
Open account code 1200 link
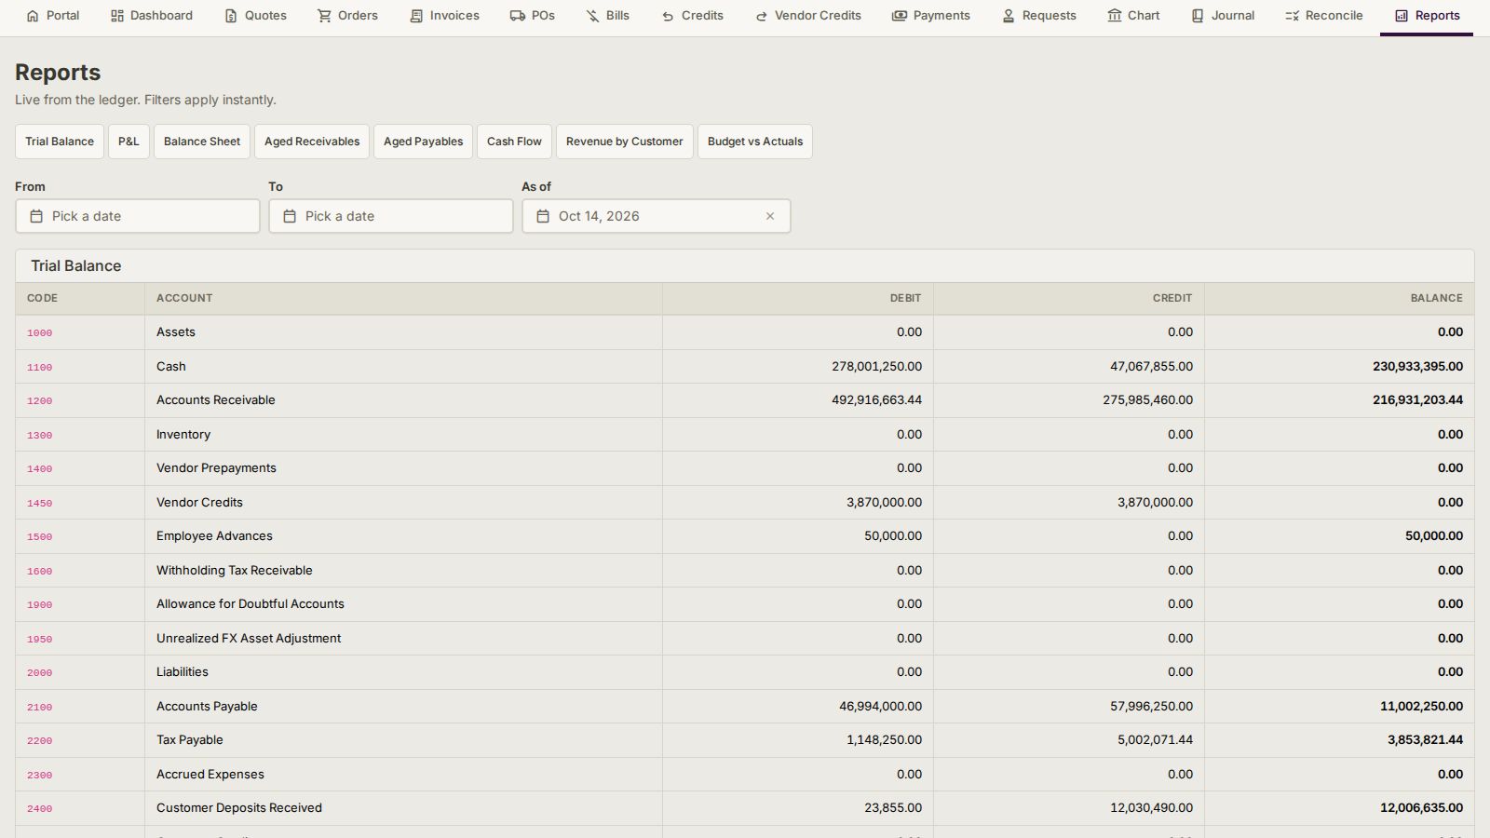(x=40, y=401)
